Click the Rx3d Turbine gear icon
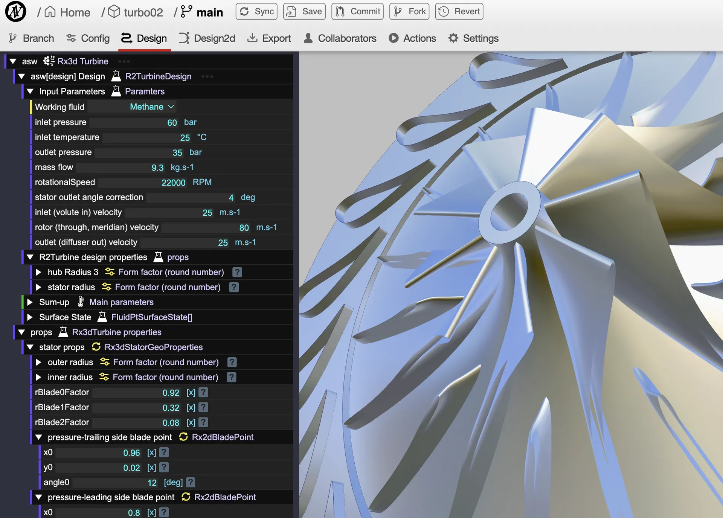This screenshot has width=723, height=518. tap(49, 61)
